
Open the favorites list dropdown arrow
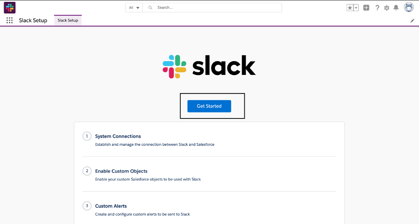point(356,8)
